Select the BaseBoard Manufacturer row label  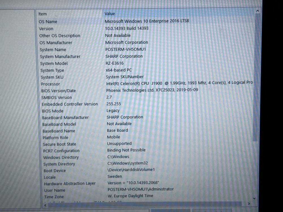(x=66, y=118)
